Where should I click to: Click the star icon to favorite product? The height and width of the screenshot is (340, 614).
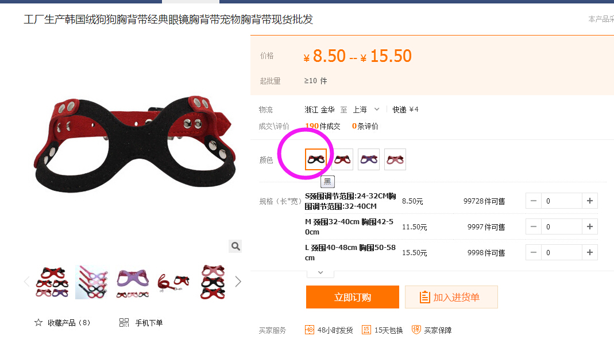coord(38,322)
